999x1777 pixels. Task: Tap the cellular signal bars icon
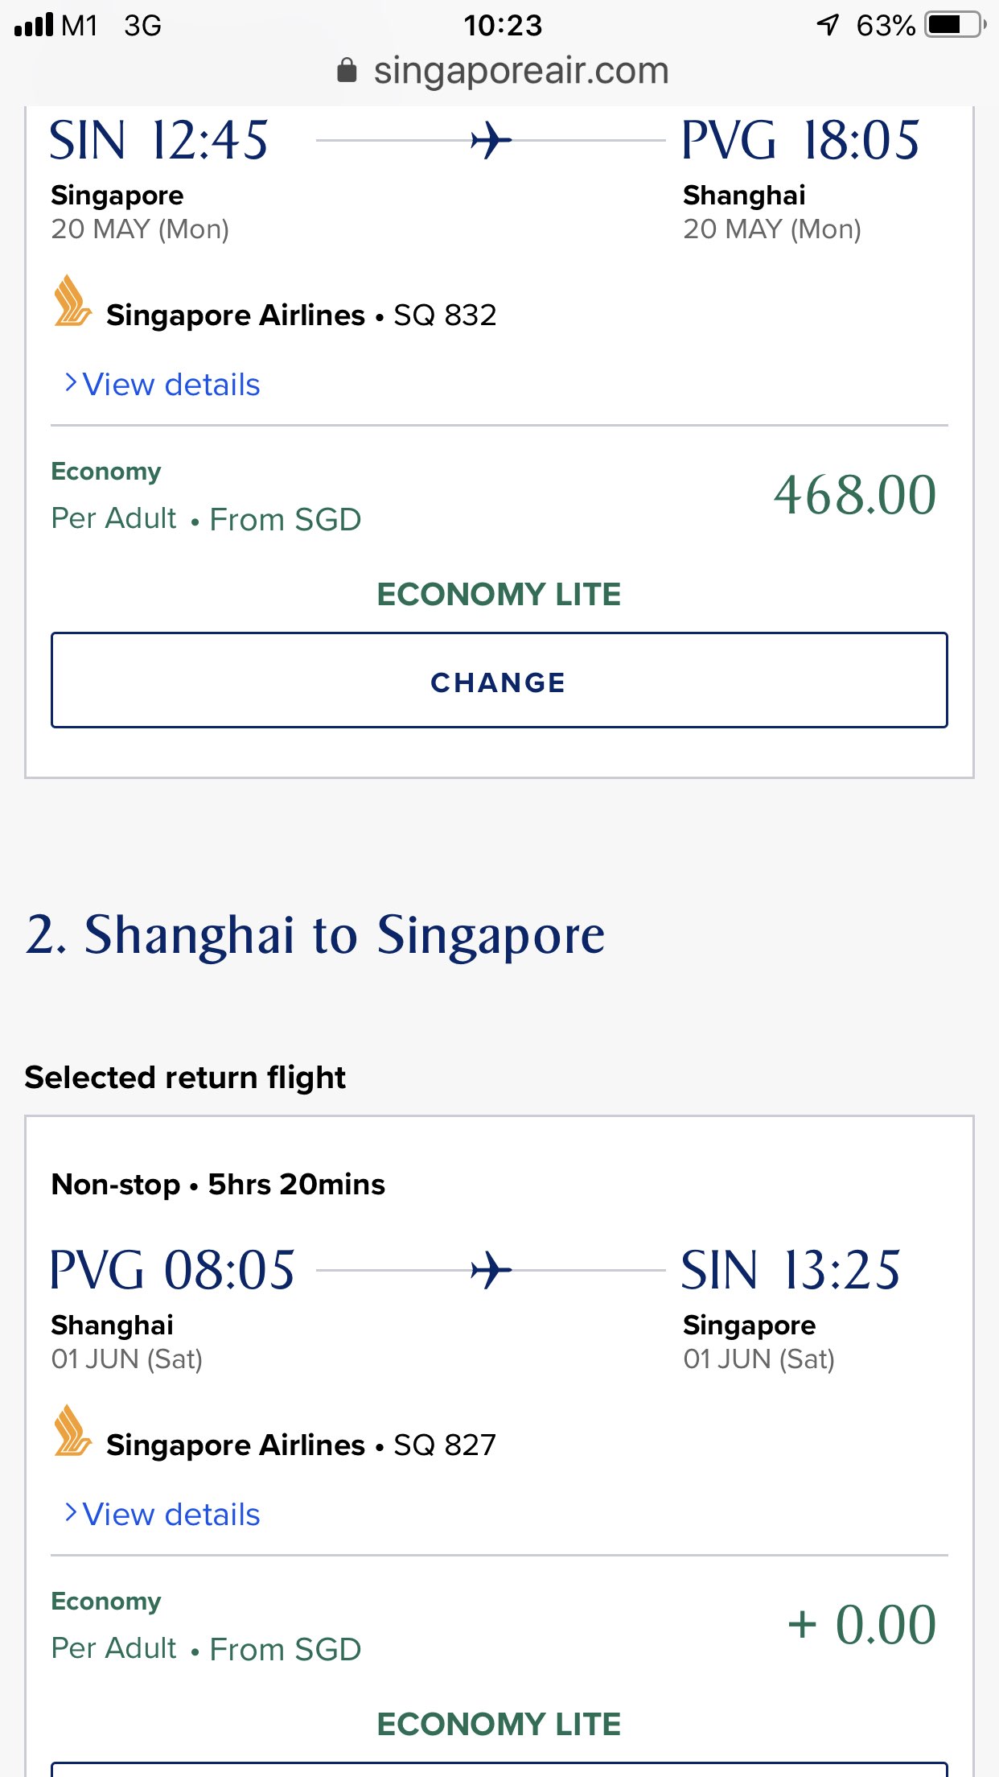(x=35, y=25)
